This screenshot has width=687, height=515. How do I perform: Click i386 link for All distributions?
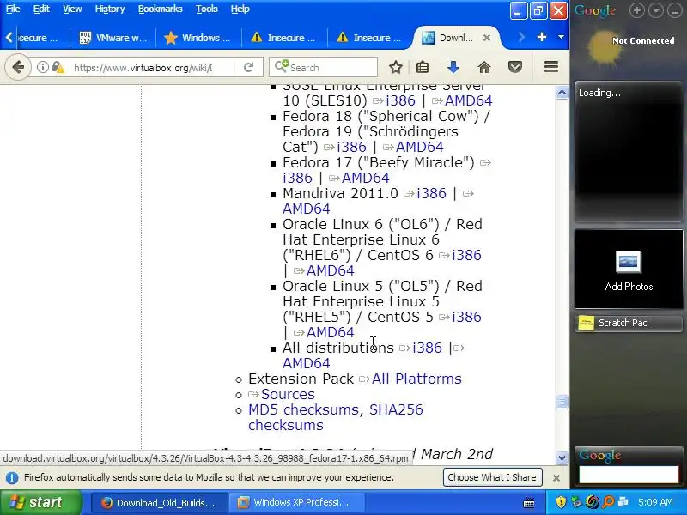[427, 348]
